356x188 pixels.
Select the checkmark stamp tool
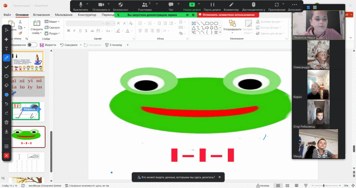[6, 67]
